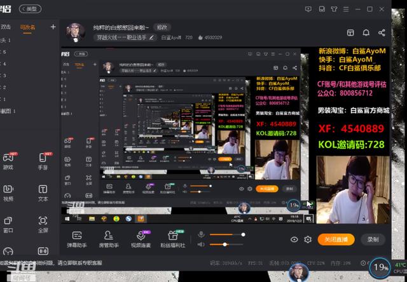Image resolution: width=407 pixels, height=282 pixels.
Task: Open the hamburger menu in outermost title bar
Action: 346,9
